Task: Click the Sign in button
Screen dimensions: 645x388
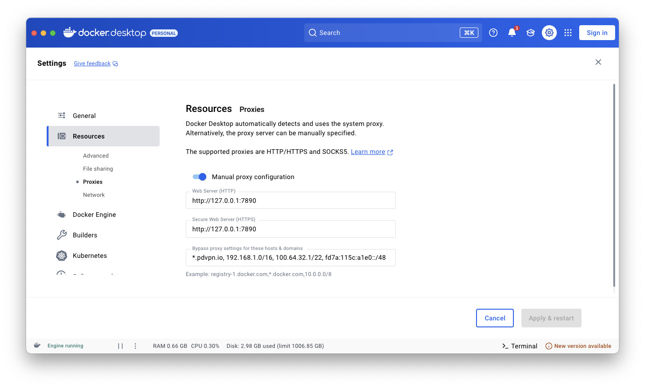Action: 597,33
